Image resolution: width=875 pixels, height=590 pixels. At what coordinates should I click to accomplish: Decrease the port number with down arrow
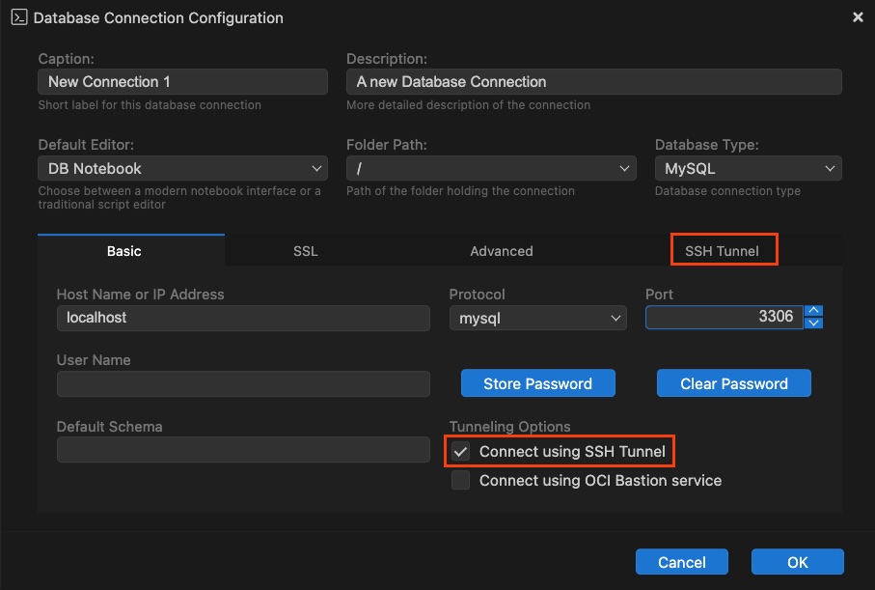click(813, 323)
